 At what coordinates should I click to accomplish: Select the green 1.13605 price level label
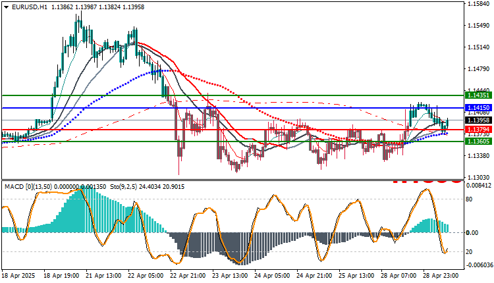point(479,141)
